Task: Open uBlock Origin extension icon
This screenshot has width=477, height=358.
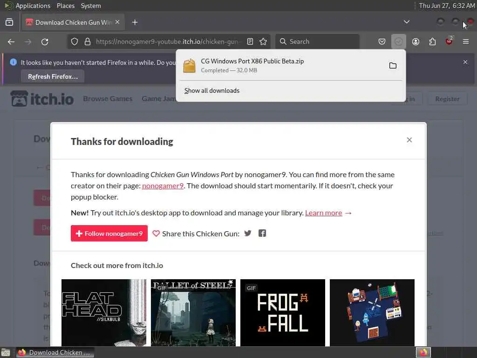Action: [449, 41]
